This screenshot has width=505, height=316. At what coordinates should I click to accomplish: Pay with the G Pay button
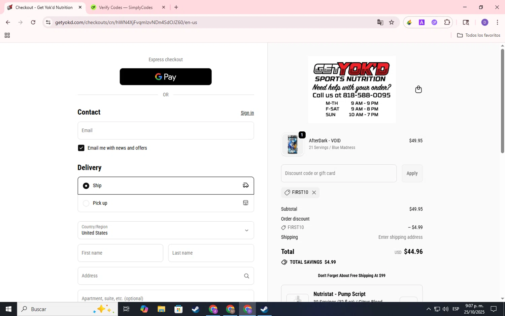(166, 77)
